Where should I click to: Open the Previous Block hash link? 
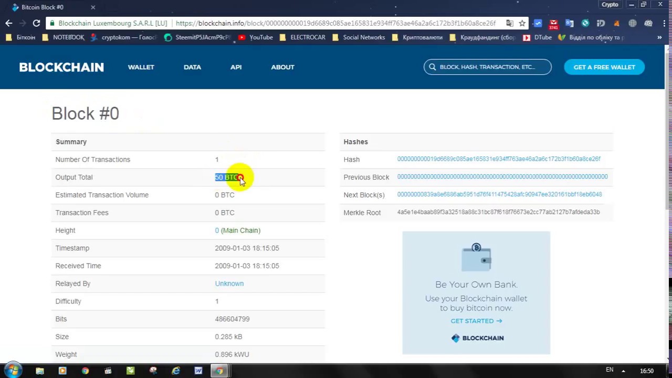(x=502, y=177)
